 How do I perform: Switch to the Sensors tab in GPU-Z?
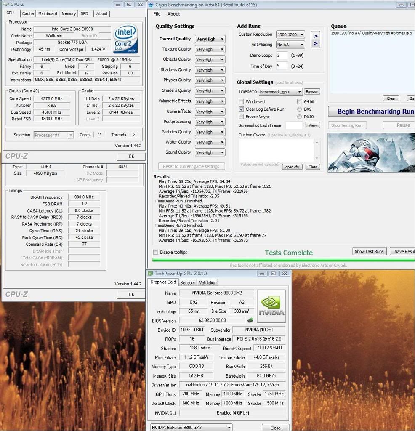click(x=187, y=282)
